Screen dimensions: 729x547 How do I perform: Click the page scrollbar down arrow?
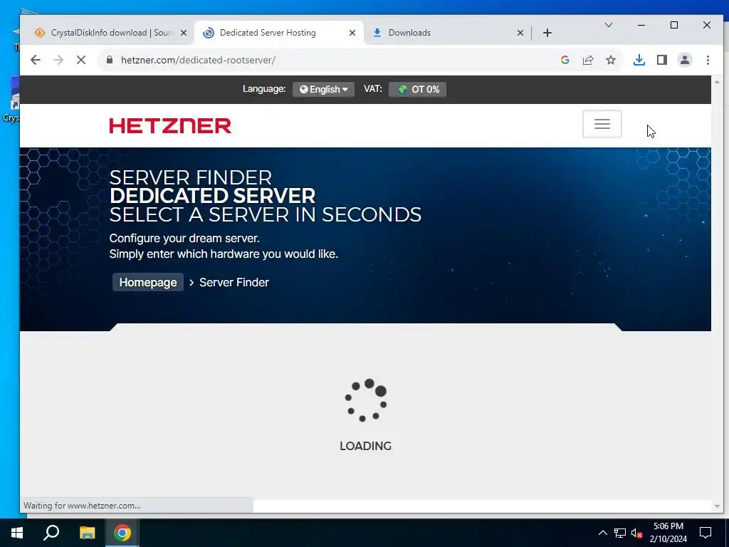(717, 506)
